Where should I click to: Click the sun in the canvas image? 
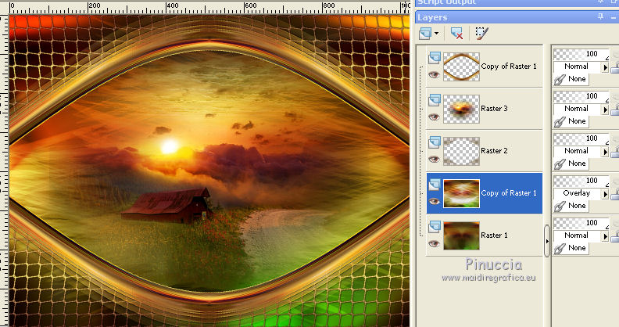[x=170, y=147]
